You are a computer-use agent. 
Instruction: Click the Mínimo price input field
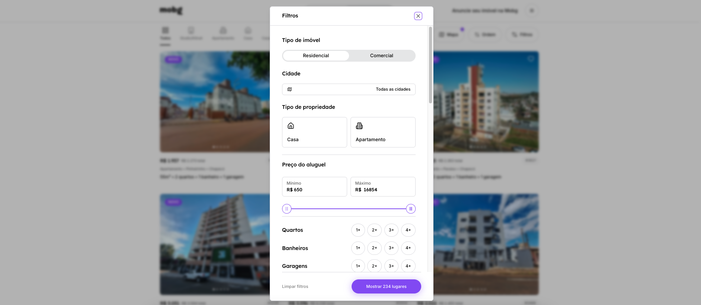click(x=314, y=186)
